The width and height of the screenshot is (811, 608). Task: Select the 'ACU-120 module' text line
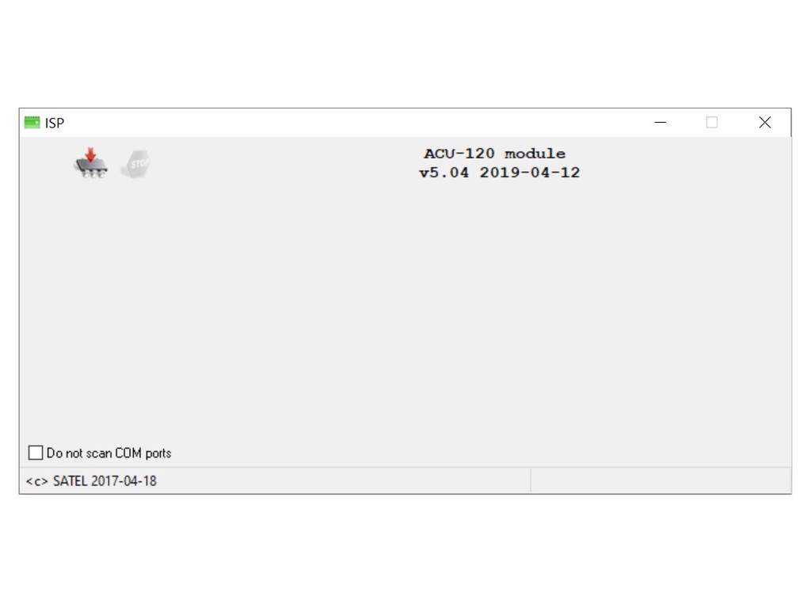click(x=495, y=154)
